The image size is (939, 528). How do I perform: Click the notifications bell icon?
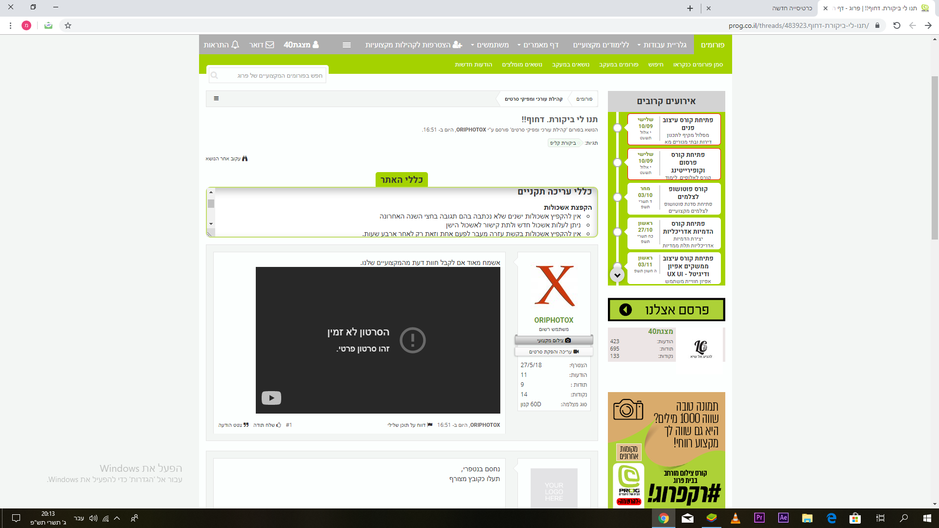(x=235, y=44)
